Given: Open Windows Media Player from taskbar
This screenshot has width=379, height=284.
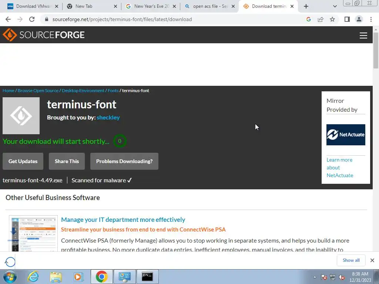Looking at the screenshot, I should (78, 277).
